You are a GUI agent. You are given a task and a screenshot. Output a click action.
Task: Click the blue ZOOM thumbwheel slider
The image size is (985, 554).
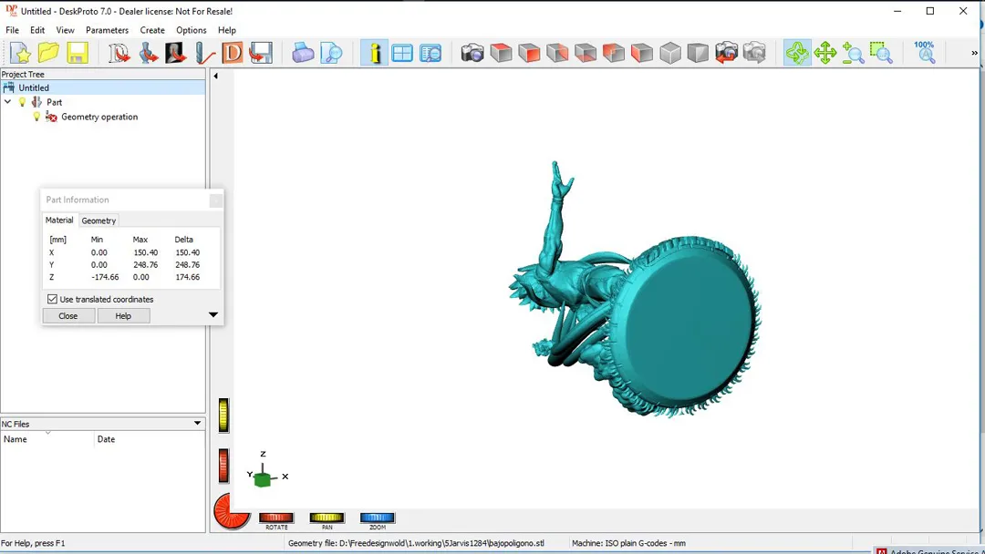[x=377, y=518]
